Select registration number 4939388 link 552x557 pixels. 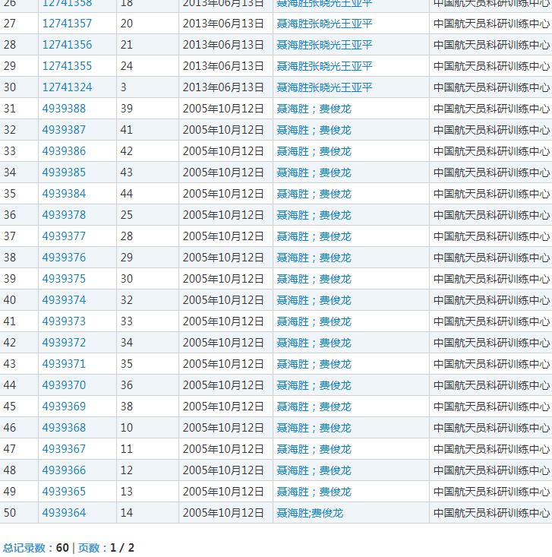(64, 109)
